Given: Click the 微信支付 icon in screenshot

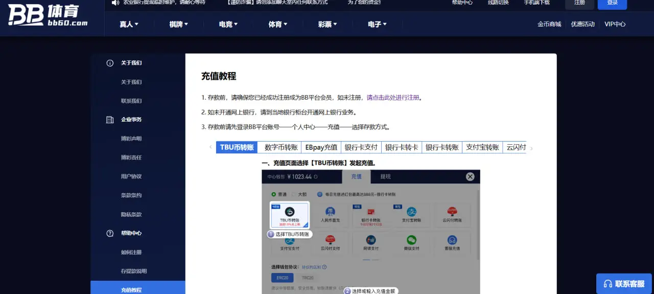Looking at the screenshot, I should 411,240.
